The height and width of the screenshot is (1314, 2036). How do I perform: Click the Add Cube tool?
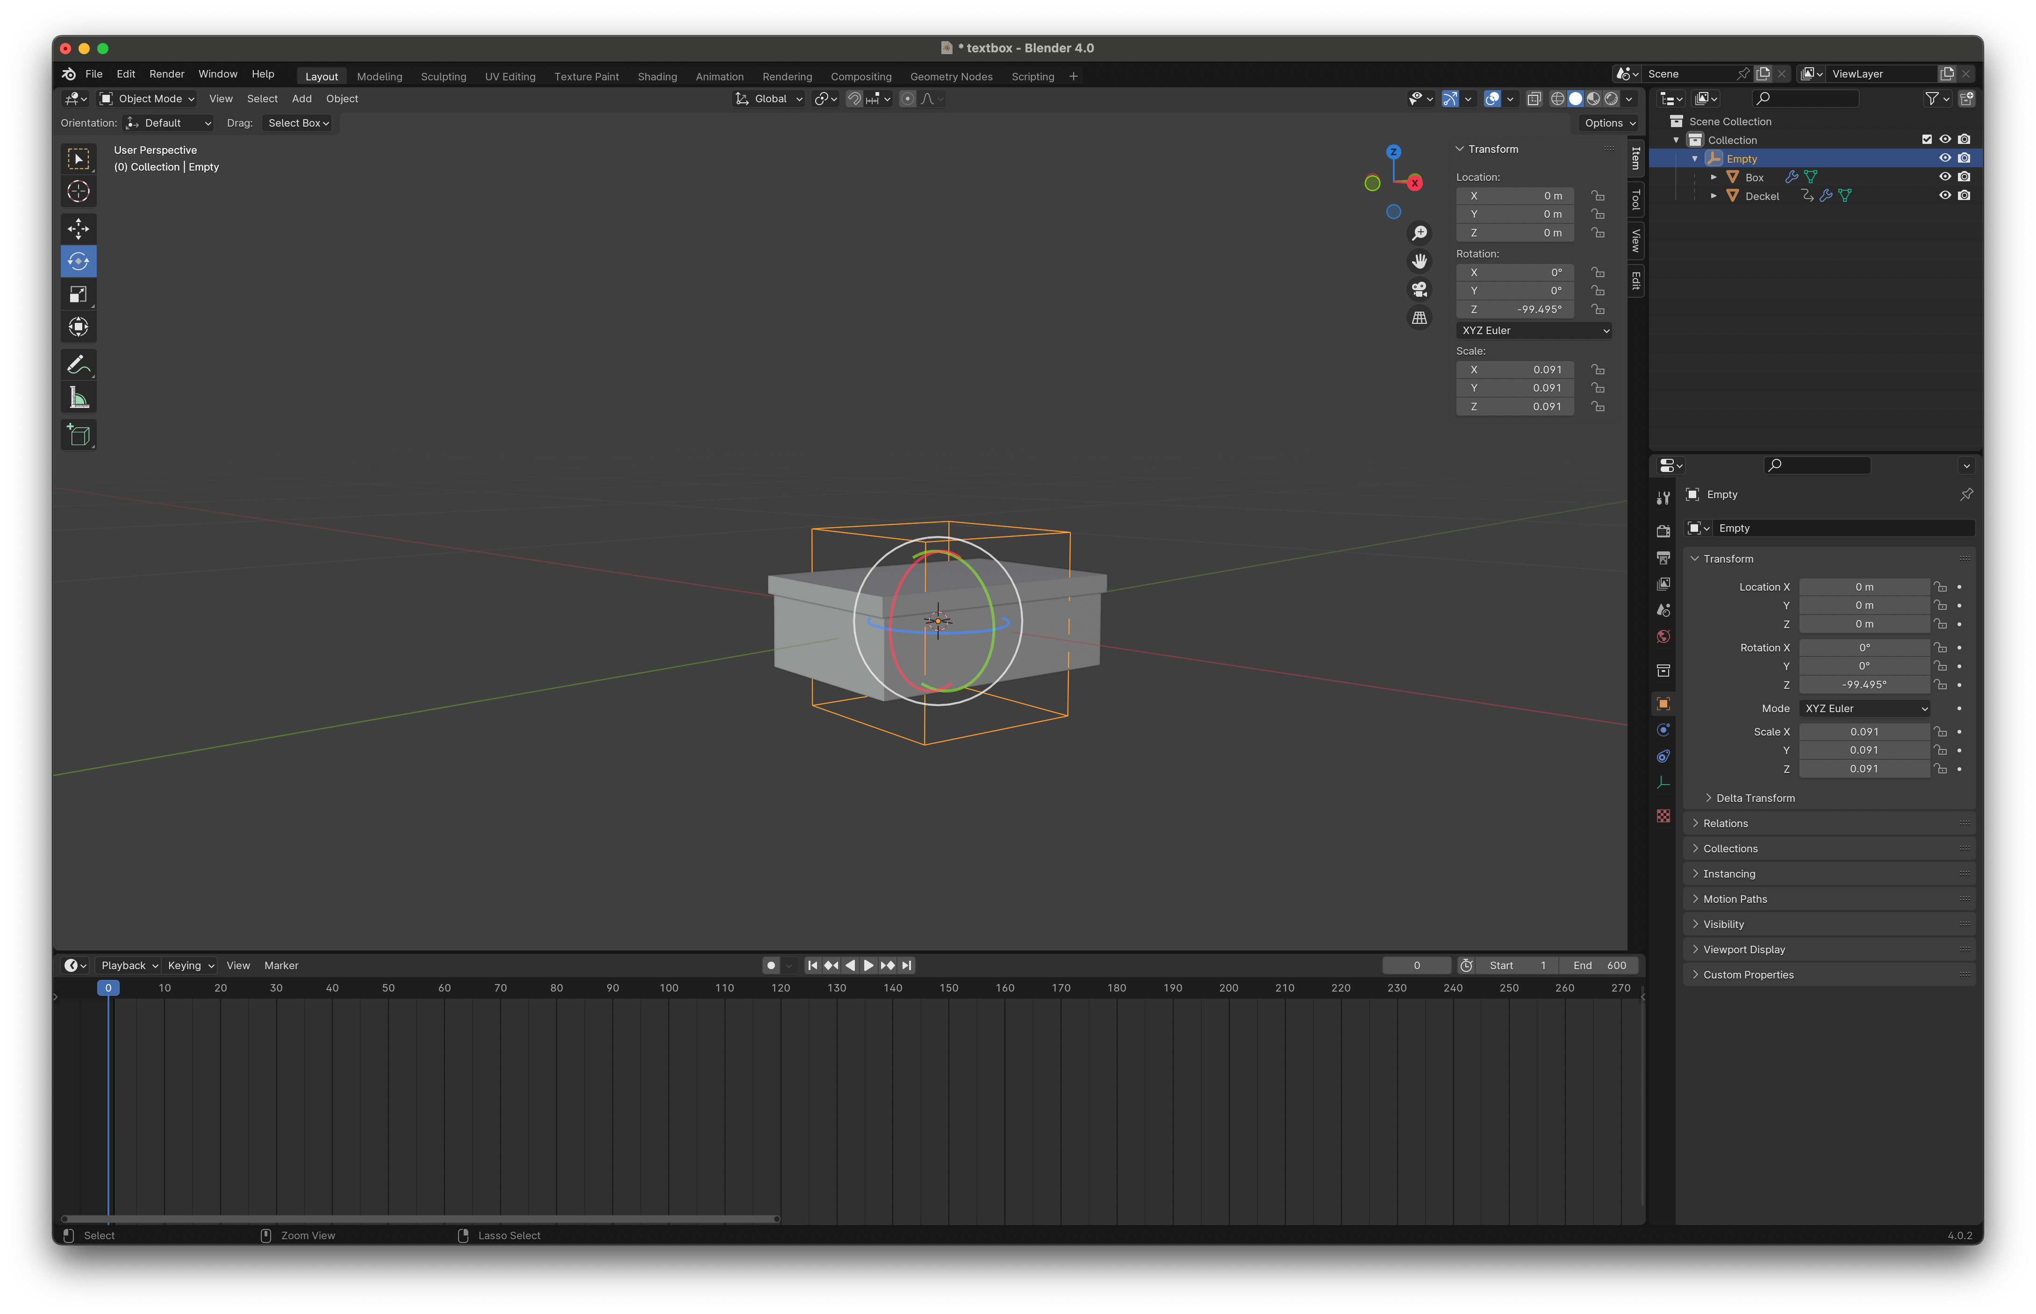click(79, 435)
